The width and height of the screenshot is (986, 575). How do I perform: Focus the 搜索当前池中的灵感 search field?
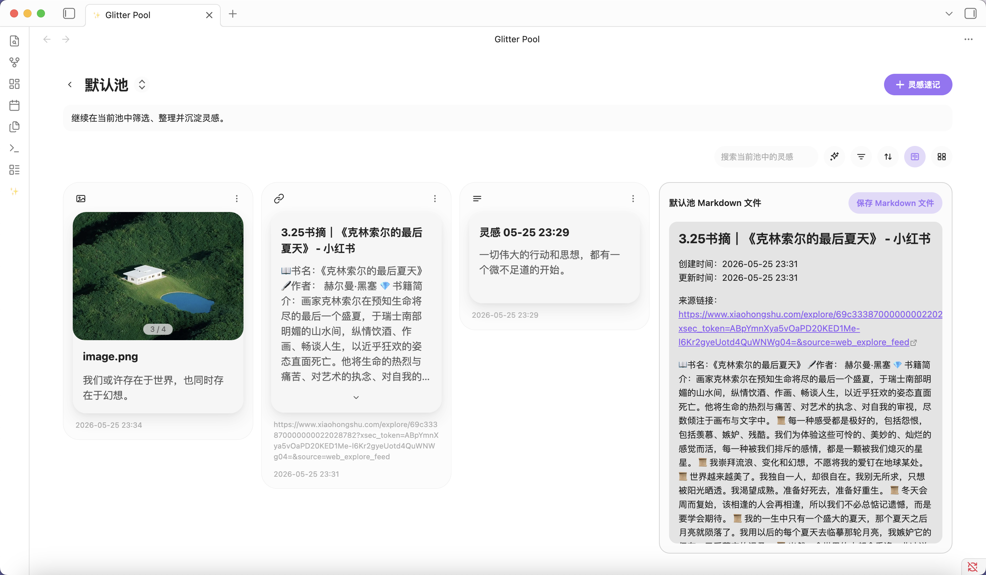coord(766,157)
